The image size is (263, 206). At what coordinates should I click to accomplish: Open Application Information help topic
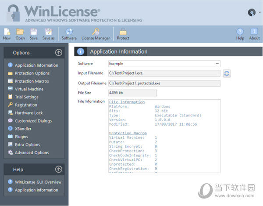[x=33, y=190]
